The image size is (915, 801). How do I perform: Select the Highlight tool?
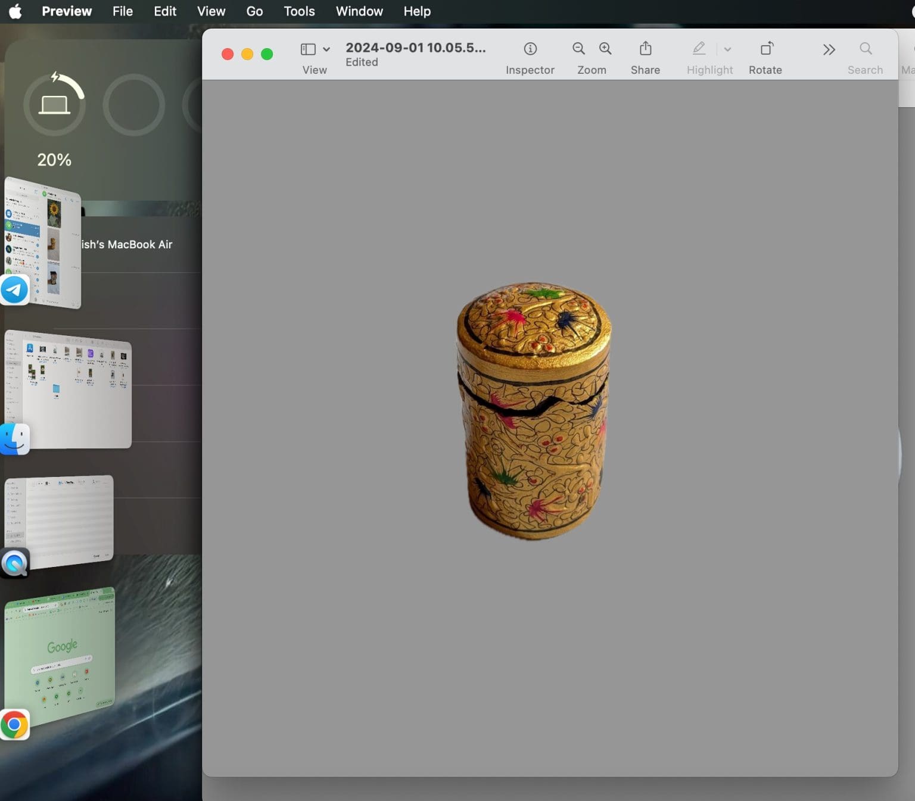click(x=698, y=49)
